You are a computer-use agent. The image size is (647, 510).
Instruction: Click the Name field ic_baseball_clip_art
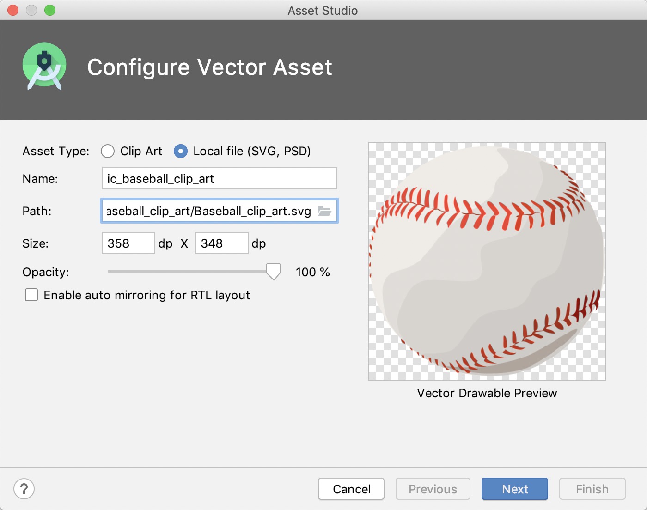220,178
